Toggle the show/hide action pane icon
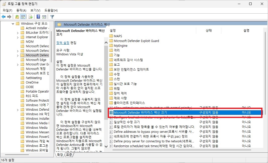This screenshot has height=163, width=268. pyautogui.click(x=44, y=17)
